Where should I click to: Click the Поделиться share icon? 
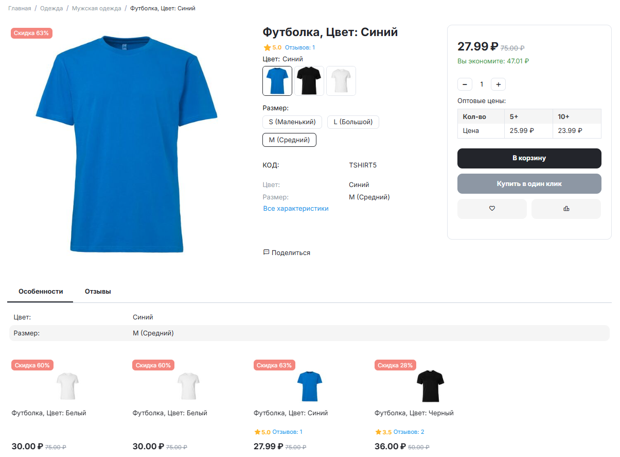[266, 252]
